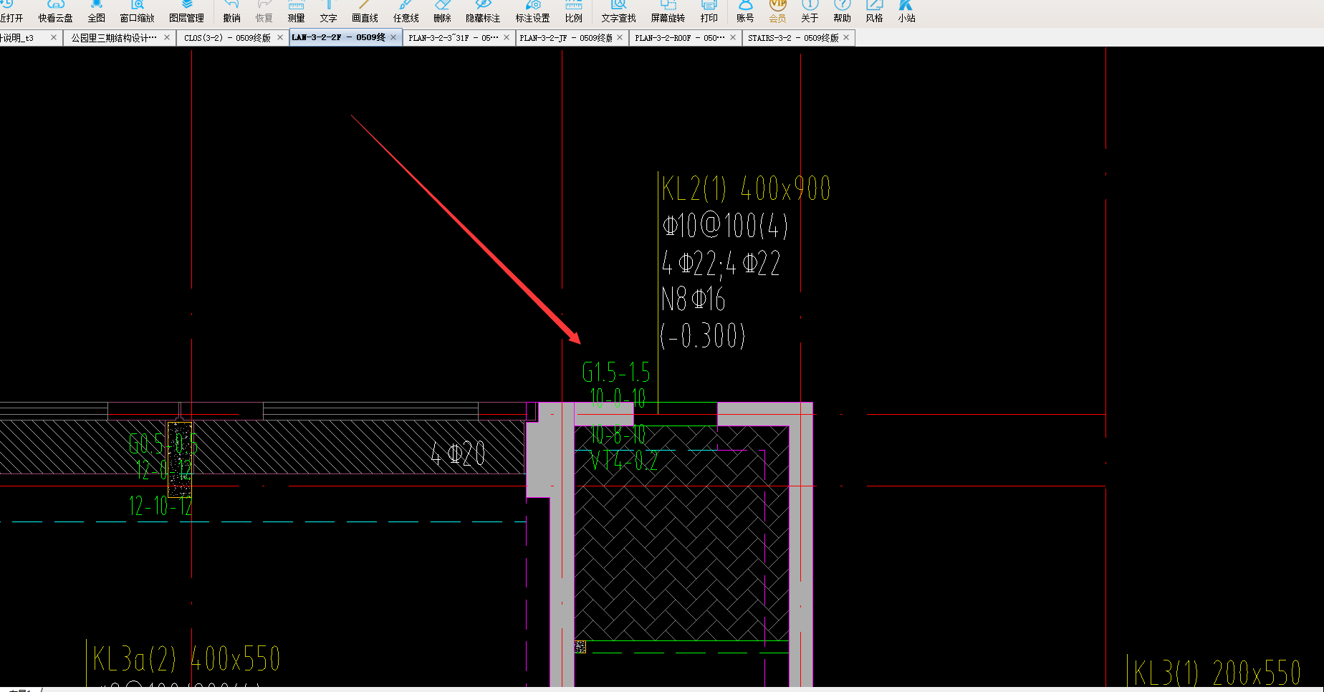
Task: Close the PLAN-3-2-3~31F tab
Action: (x=507, y=37)
